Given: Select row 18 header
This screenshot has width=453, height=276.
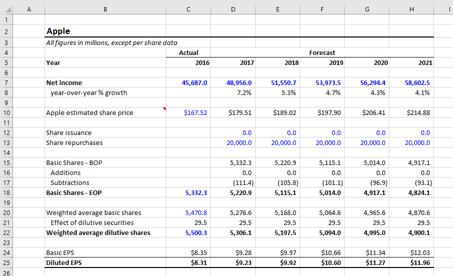Looking at the screenshot, I should click(x=7, y=192).
